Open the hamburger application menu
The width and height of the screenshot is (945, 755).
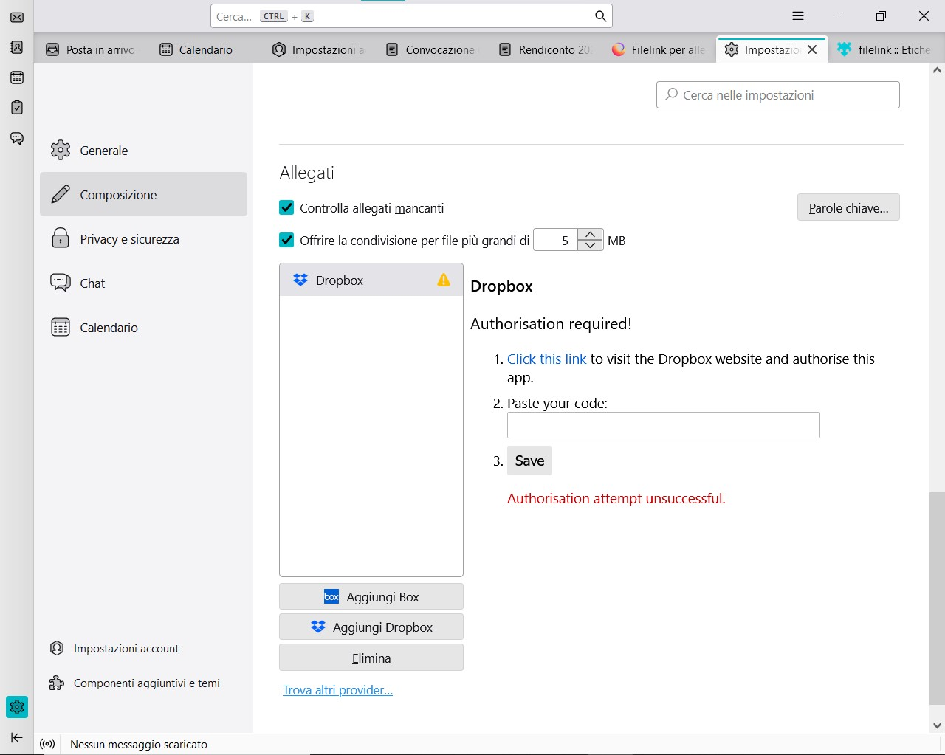click(x=798, y=15)
